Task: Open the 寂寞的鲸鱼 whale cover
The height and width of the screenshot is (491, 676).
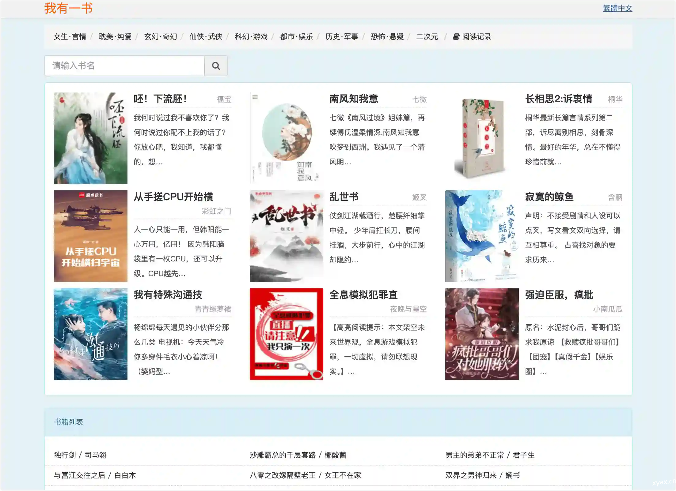Action: [482, 236]
